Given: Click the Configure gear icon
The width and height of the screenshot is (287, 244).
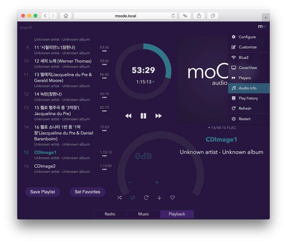Looking at the screenshot, I should [x=234, y=37].
